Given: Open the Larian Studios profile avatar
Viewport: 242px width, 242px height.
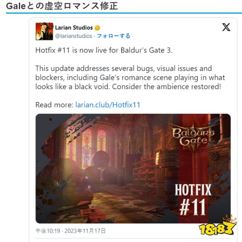Looking at the screenshot, I should [44, 31].
